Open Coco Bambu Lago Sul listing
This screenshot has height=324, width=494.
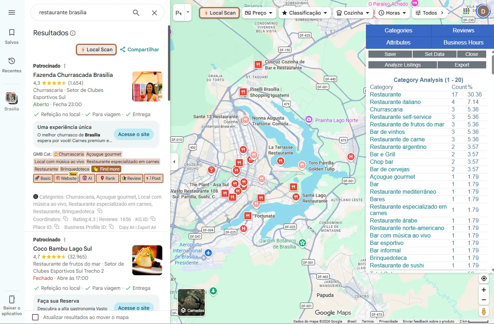pos(62,249)
